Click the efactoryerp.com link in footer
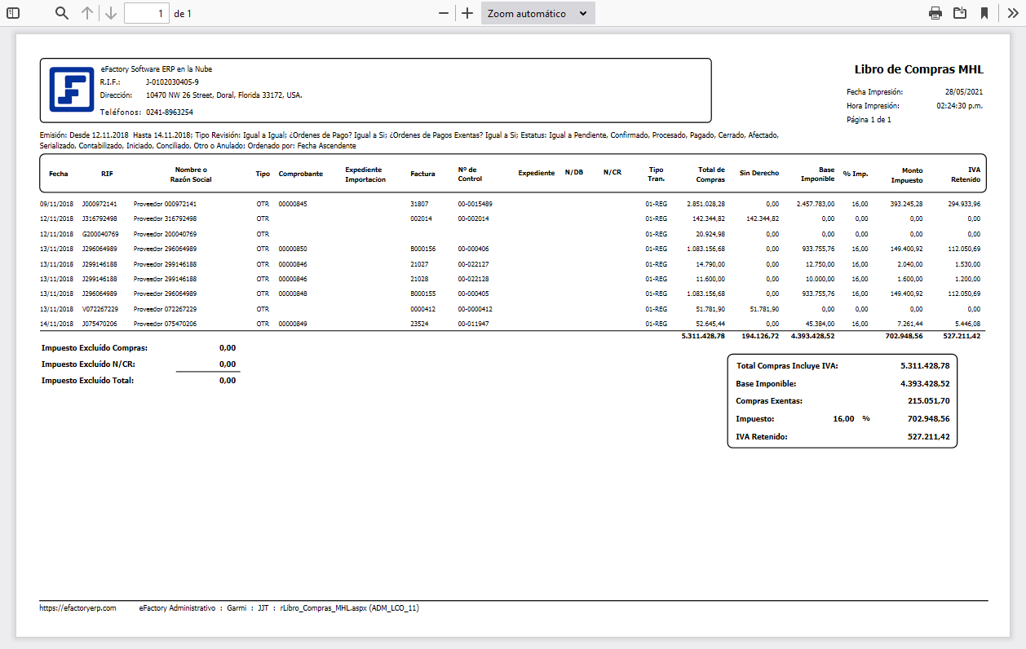The height and width of the screenshot is (649, 1026). coord(77,608)
